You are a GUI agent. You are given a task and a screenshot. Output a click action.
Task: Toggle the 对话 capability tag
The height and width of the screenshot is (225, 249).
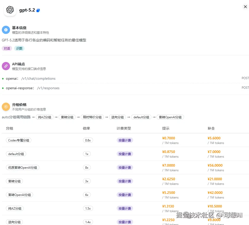click(x=7, y=48)
